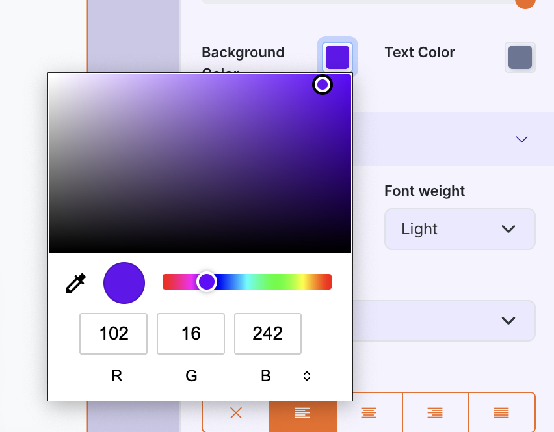Viewport: 554px width, 432px height.
Task: Open the gray Text Color swatch
Action: point(520,57)
